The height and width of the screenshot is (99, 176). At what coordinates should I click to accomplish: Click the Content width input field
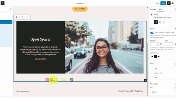(155, 44)
